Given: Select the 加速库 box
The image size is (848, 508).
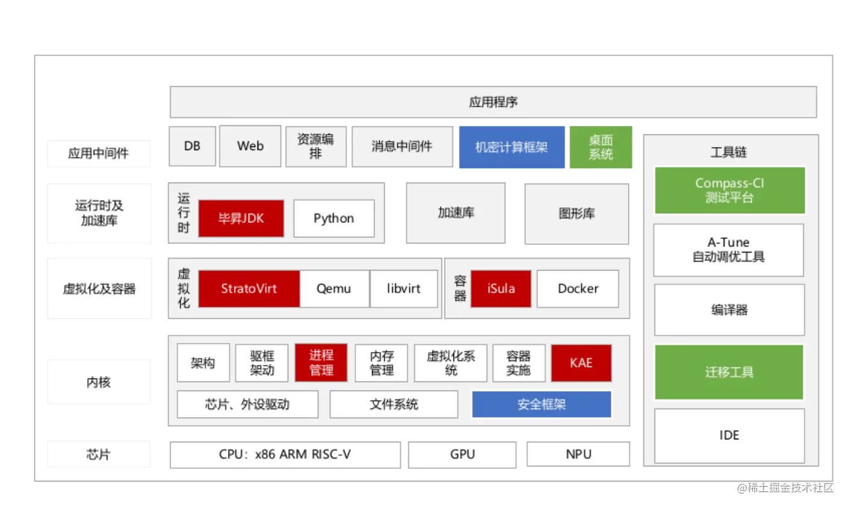Looking at the screenshot, I should coord(456,213).
